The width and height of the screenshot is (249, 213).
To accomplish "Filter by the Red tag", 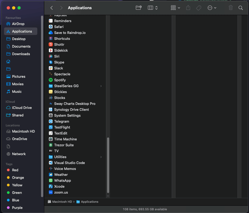I will coord(21,170).
